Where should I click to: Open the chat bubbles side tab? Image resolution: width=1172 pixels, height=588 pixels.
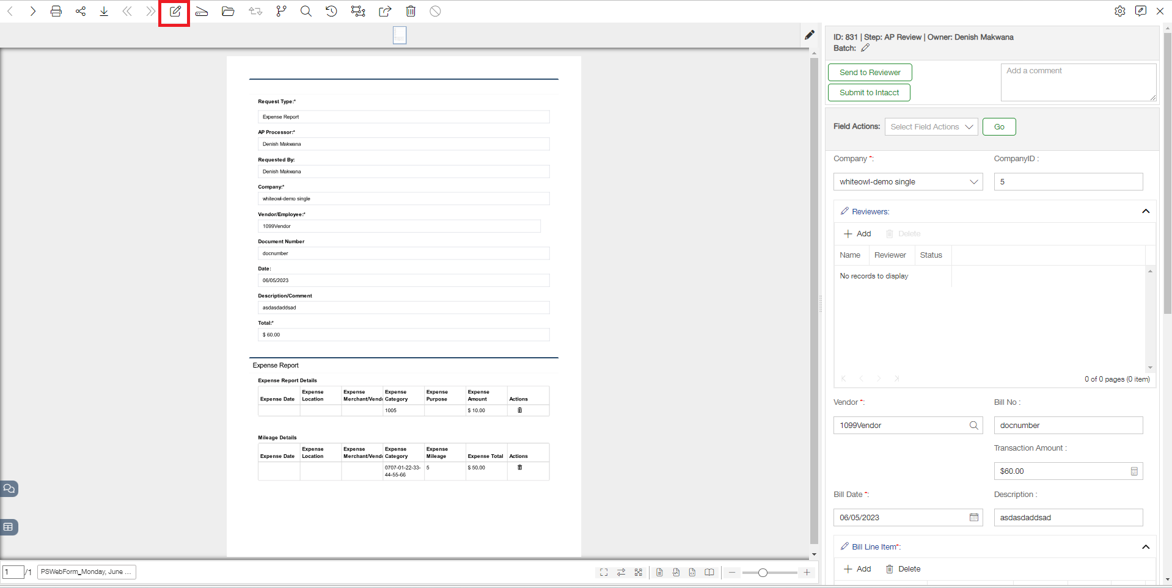[9, 488]
